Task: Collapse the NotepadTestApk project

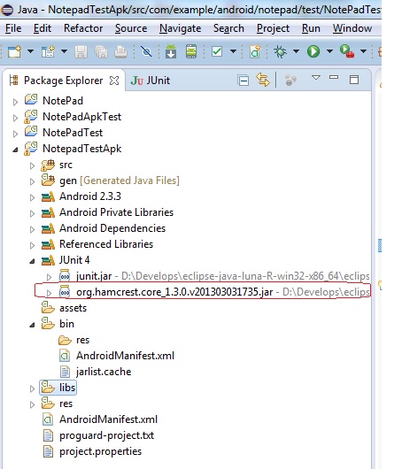Action: point(15,150)
